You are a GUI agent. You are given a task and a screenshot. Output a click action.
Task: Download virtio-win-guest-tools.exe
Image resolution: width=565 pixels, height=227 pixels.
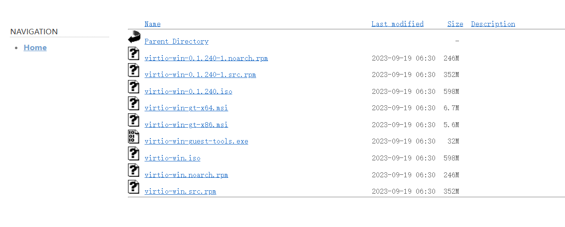(196, 142)
